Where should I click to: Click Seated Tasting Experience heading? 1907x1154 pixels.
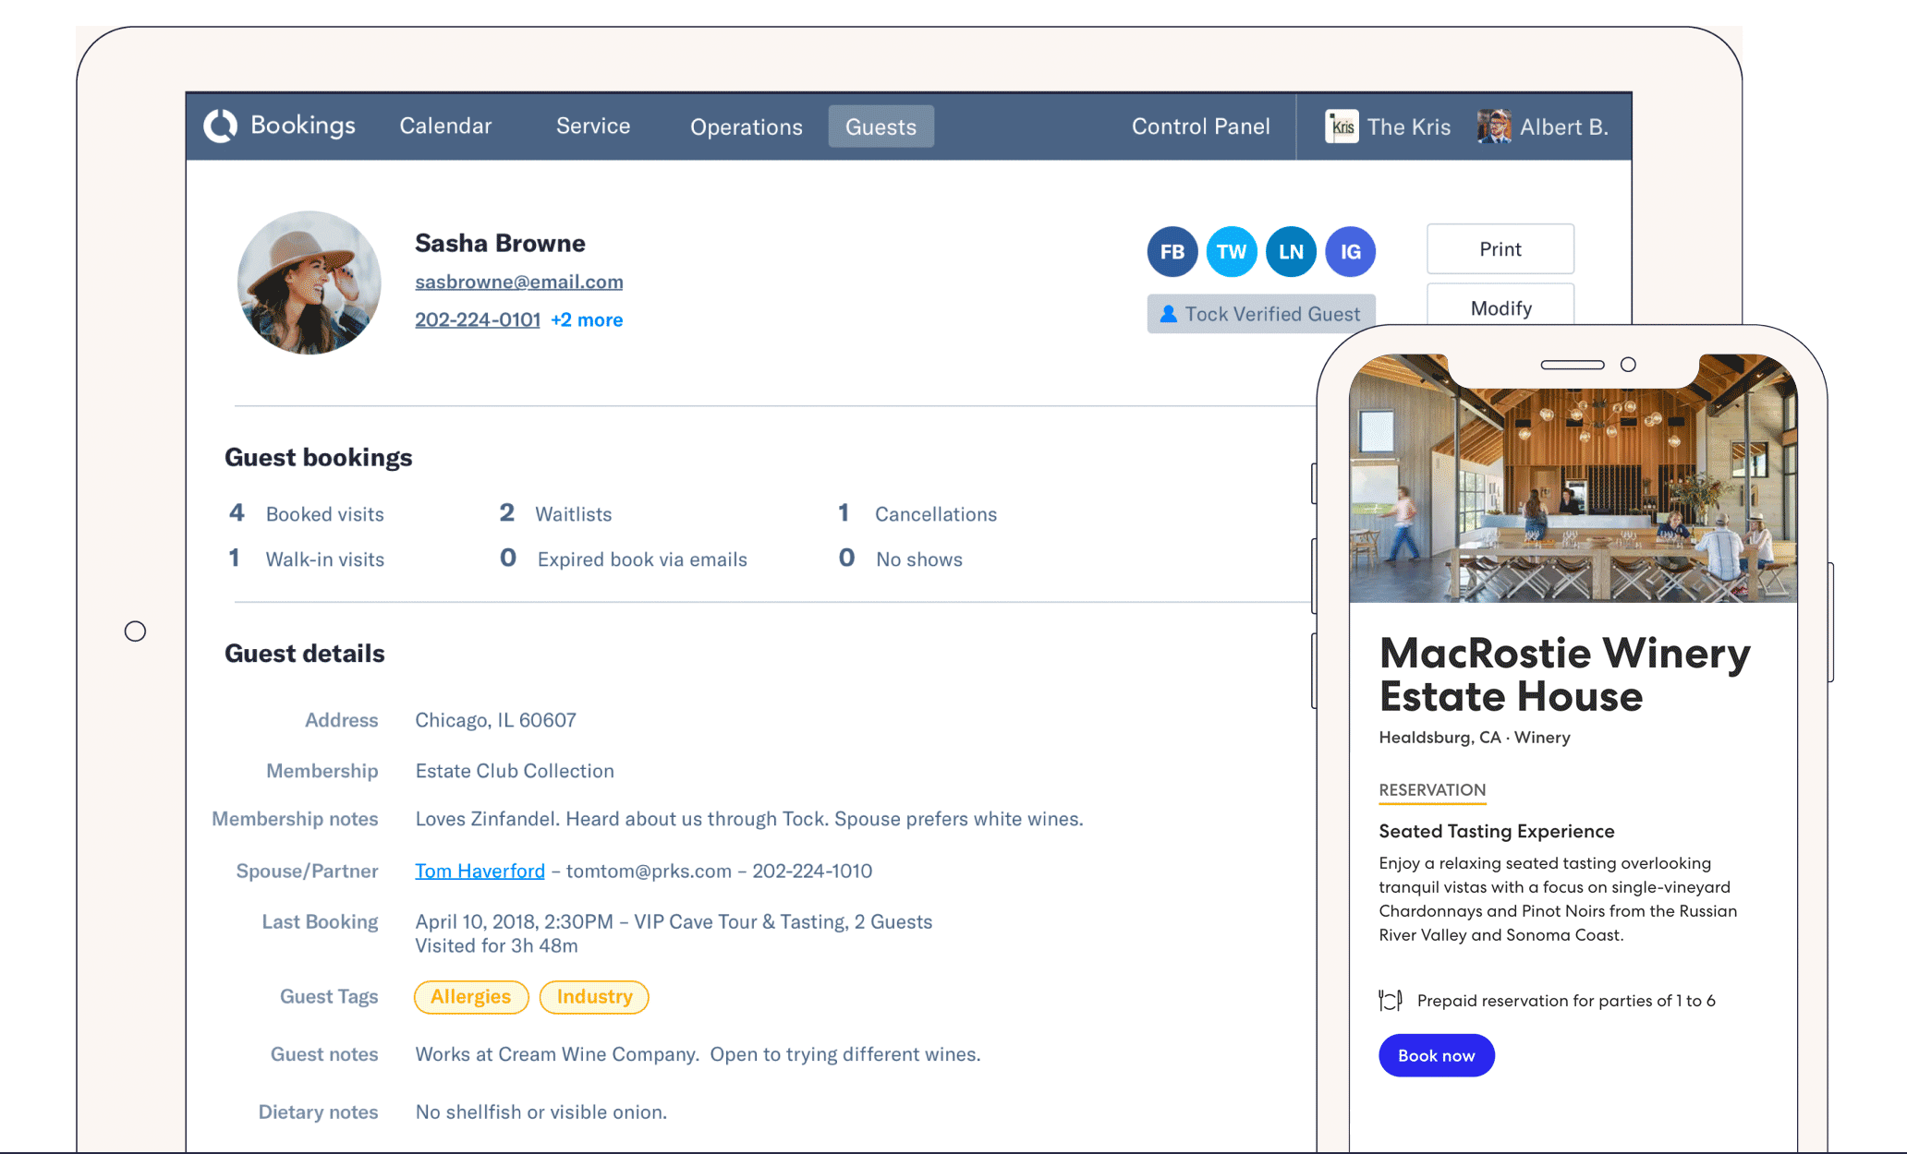[x=1496, y=831]
